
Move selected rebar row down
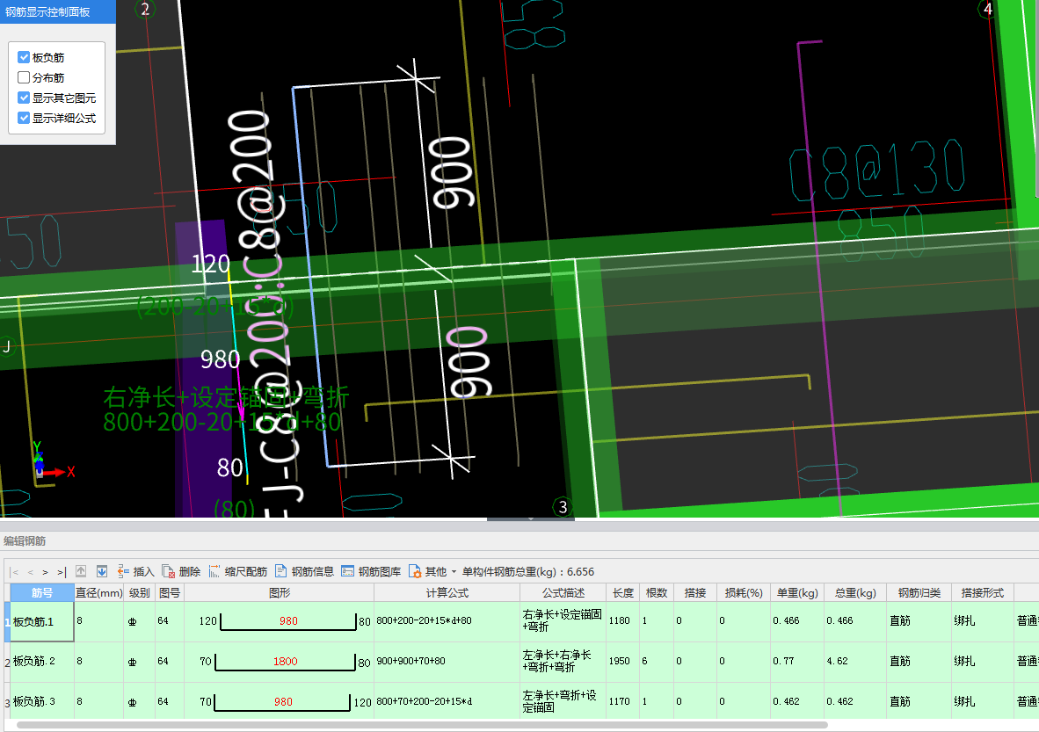tap(102, 571)
